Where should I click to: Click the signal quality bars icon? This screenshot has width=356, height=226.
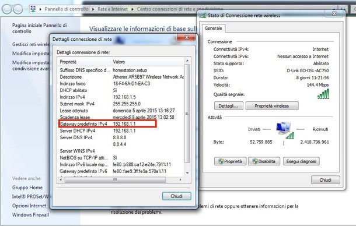pyautogui.click(x=323, y=94)
